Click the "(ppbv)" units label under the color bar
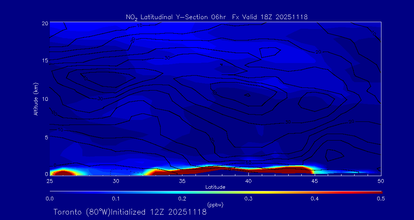The image size is (414, 220). pyautogui.click(x=215, y=205)
